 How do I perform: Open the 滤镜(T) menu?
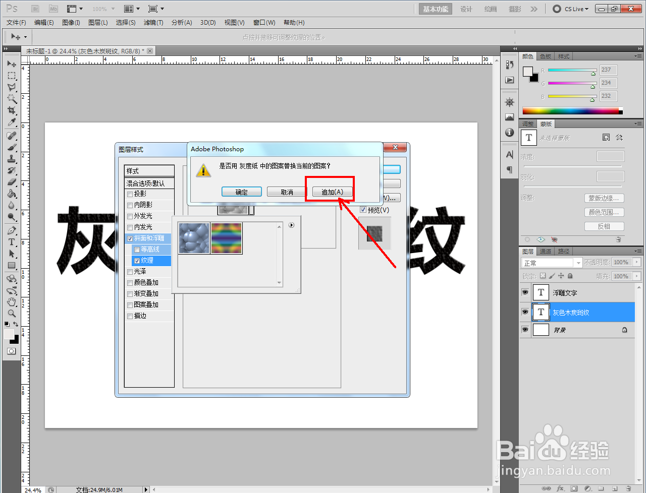(153, 23)
